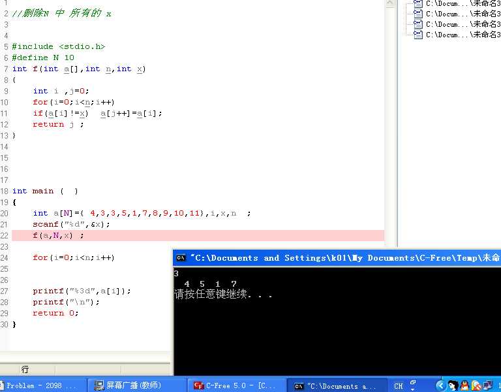
Task: Click the 'int i ,j=0;' declaration
Action: (61, 91)
